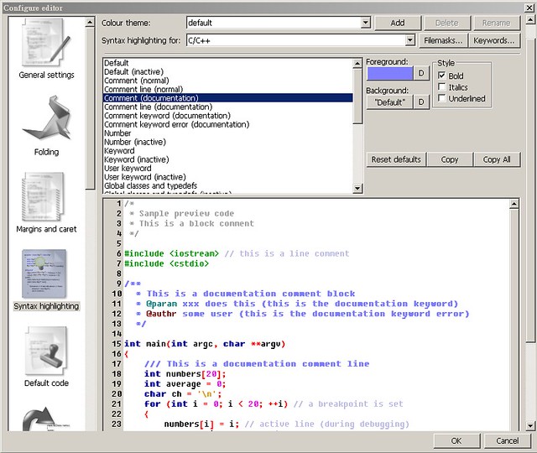Click line number 21 in preview margin
537x453 pixels.
coord(117,404)
